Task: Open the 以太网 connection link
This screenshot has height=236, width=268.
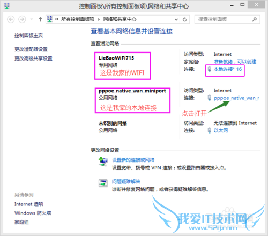Action: [x=221, y=130]
